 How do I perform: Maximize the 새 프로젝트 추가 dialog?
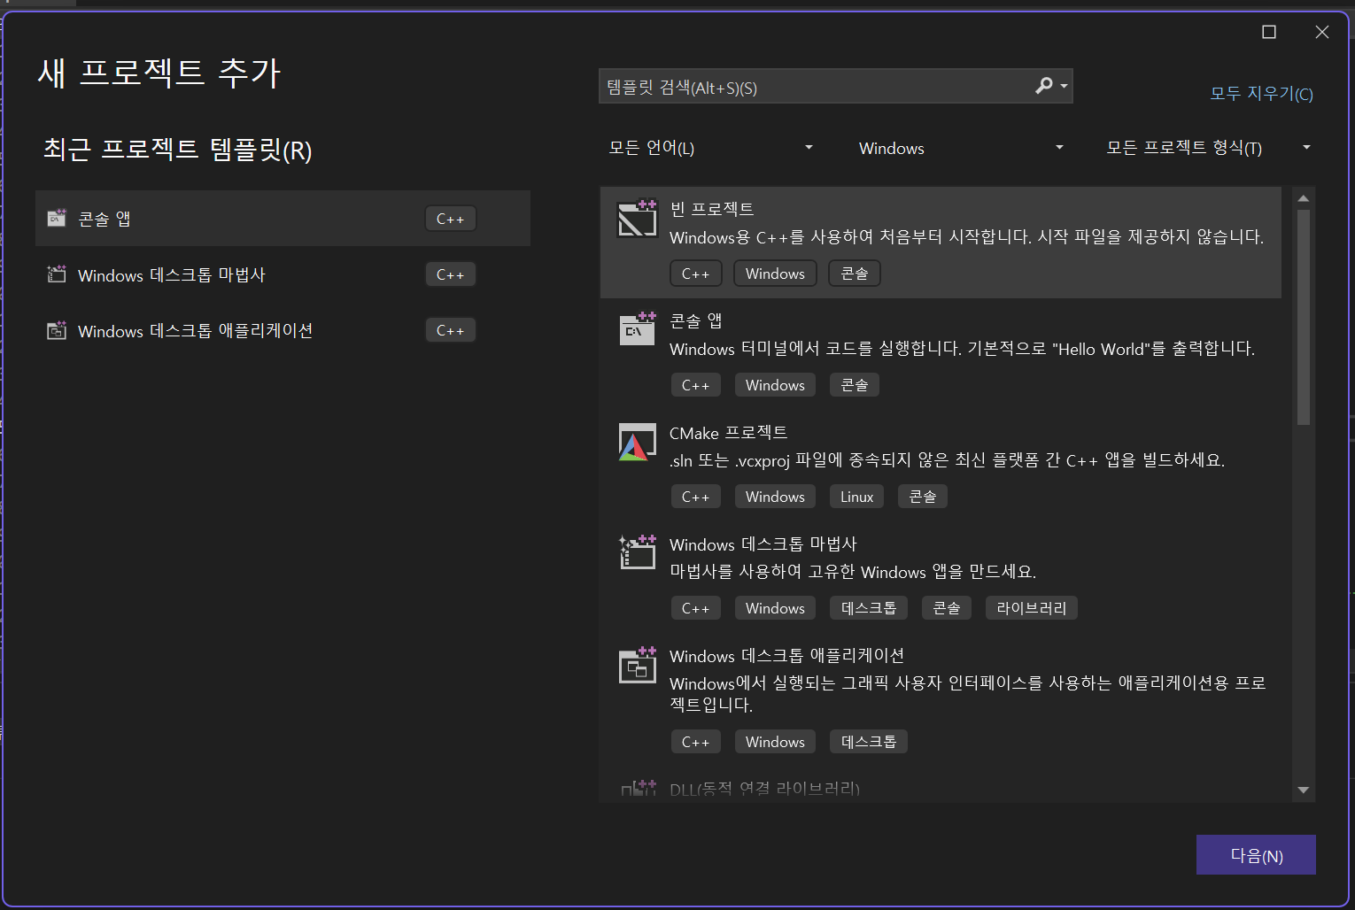point(1269,32)
